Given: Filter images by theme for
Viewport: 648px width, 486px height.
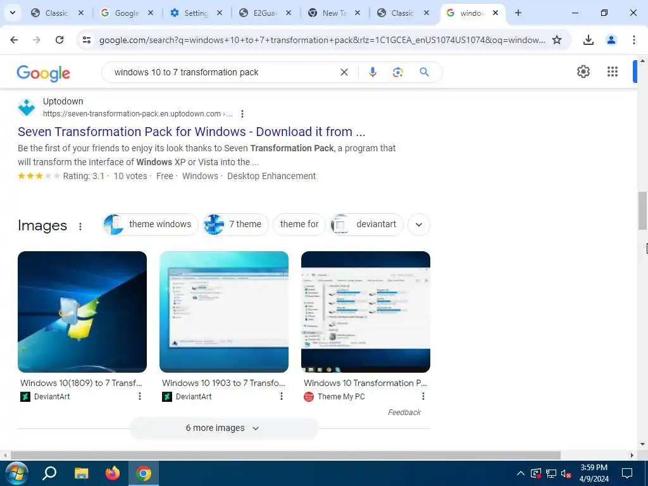Looking at the screenshot, I should pos(299,225).
